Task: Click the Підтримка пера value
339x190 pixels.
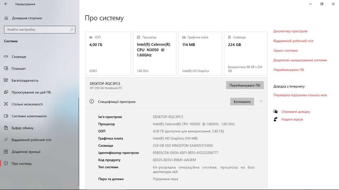Action: pyautogui.click(x=165, y=179)
